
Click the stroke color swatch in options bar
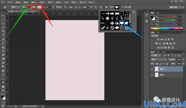(x=40, y=7)
